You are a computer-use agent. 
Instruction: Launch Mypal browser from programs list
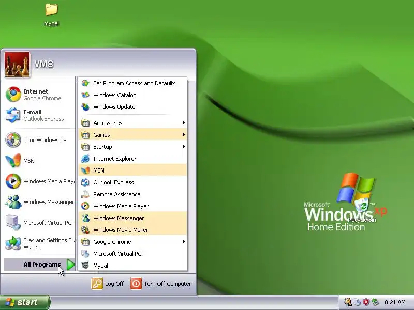(133, 266)
